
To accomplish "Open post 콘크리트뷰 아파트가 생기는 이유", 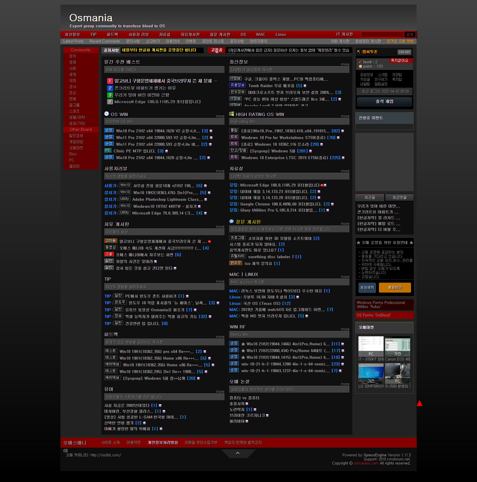I will click(x=145, y=88).
